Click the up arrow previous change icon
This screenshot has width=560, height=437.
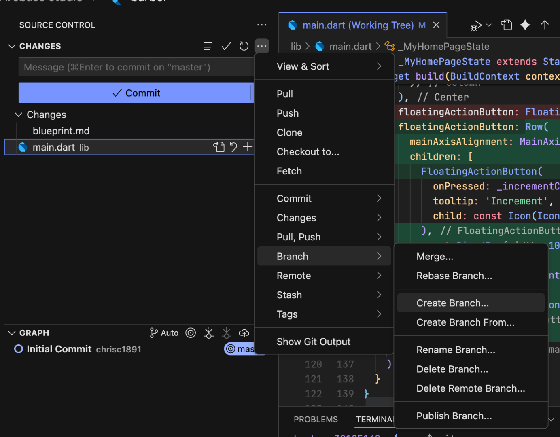[545, 25]
